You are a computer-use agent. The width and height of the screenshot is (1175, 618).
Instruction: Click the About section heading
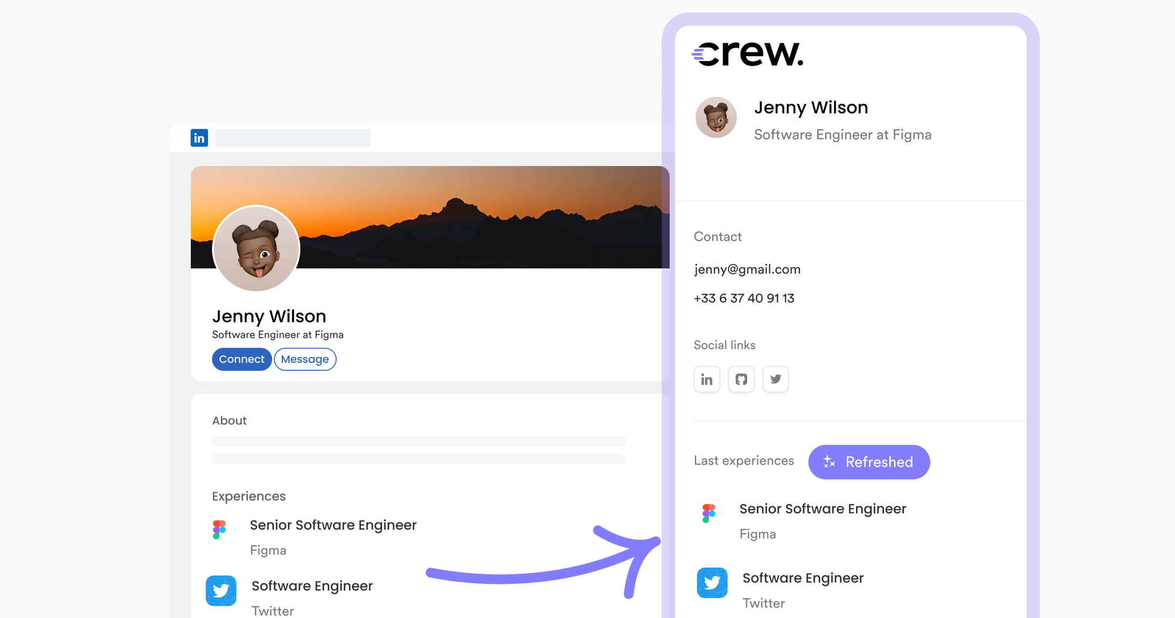click(229, 421)
